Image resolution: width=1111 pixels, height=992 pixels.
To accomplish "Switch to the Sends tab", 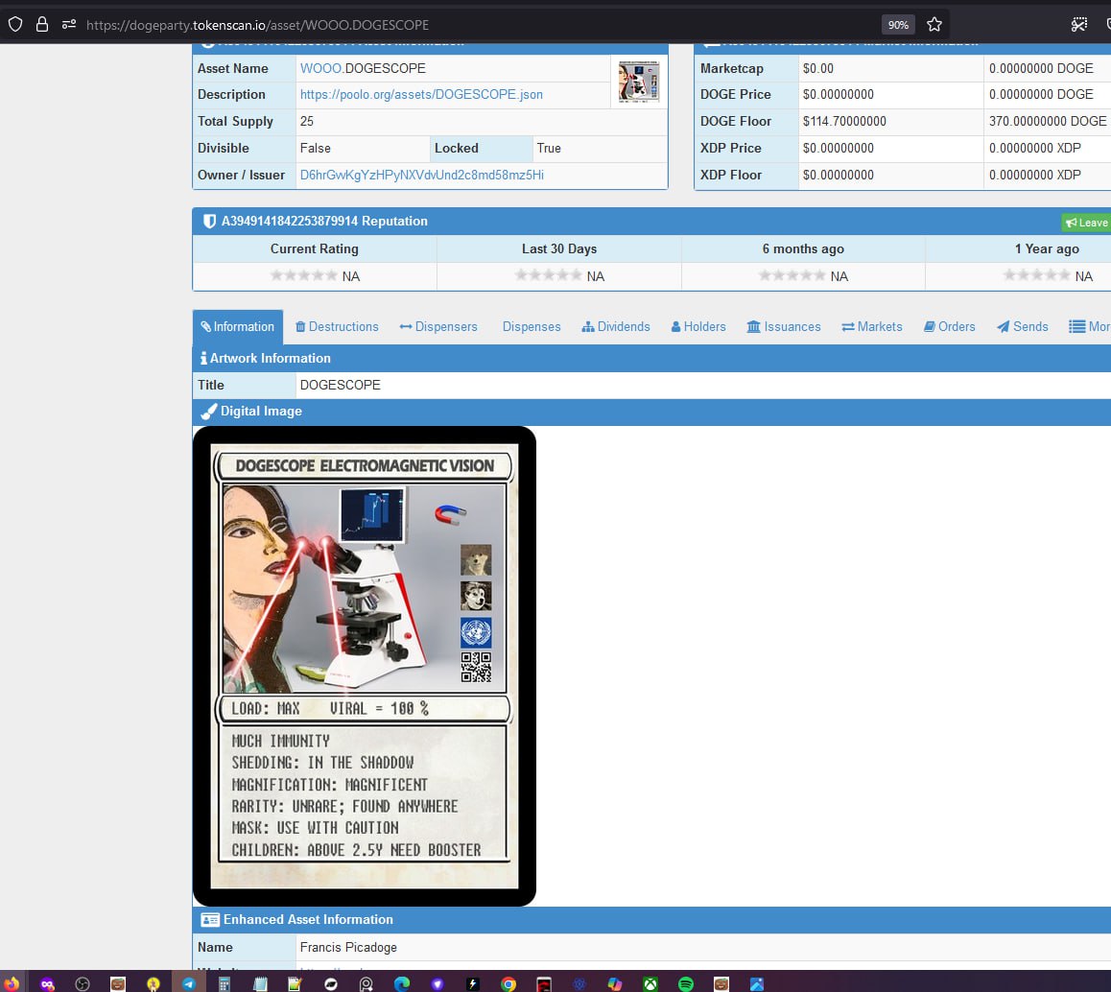I will [x=1023, y=326].
